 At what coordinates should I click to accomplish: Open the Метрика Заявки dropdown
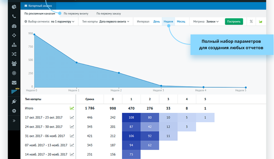pos(206,22)
